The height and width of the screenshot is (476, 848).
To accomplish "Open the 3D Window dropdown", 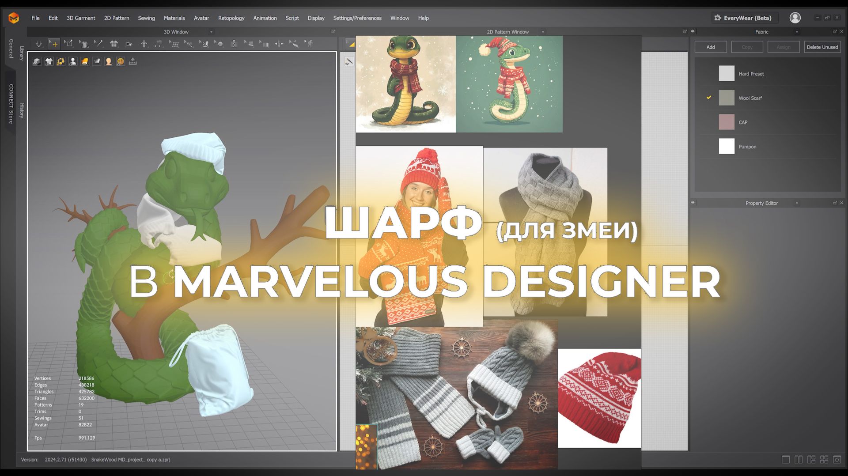I will point(212,31).
